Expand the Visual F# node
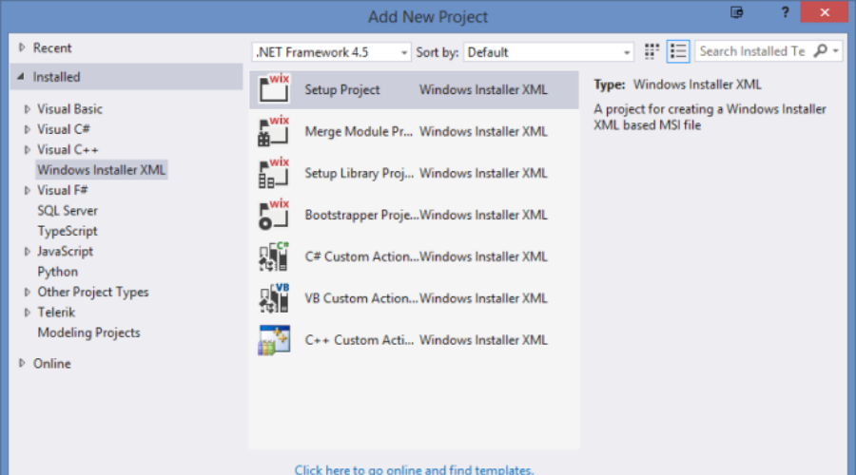 click(x=27, y=190)
